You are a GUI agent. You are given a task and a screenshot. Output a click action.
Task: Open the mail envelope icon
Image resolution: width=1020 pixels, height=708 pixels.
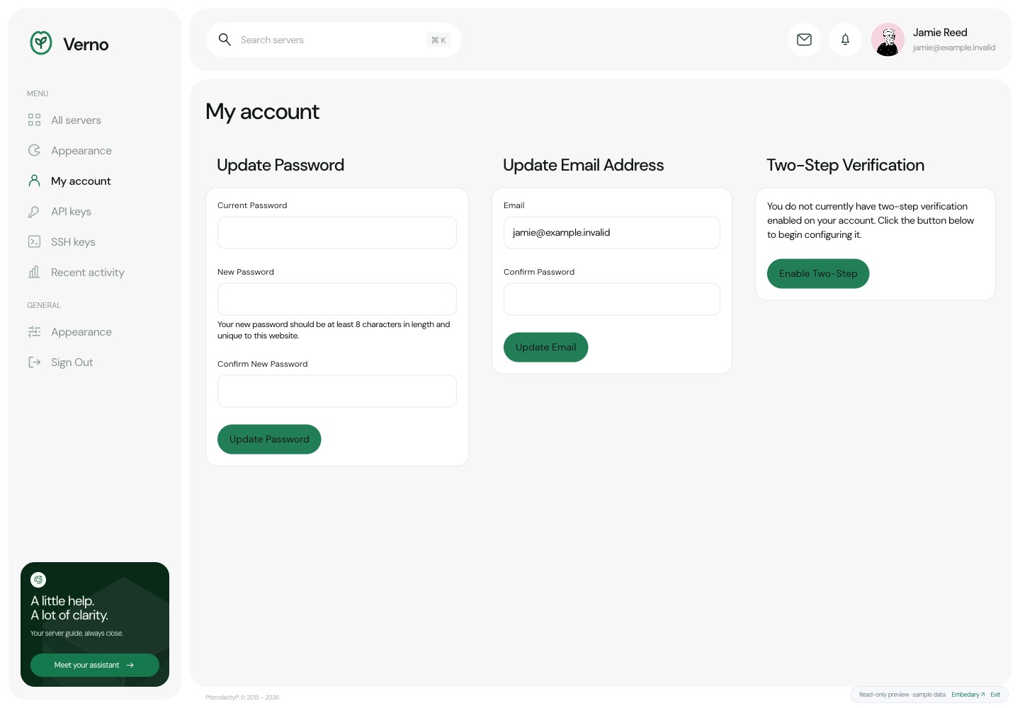click(804, 40)
